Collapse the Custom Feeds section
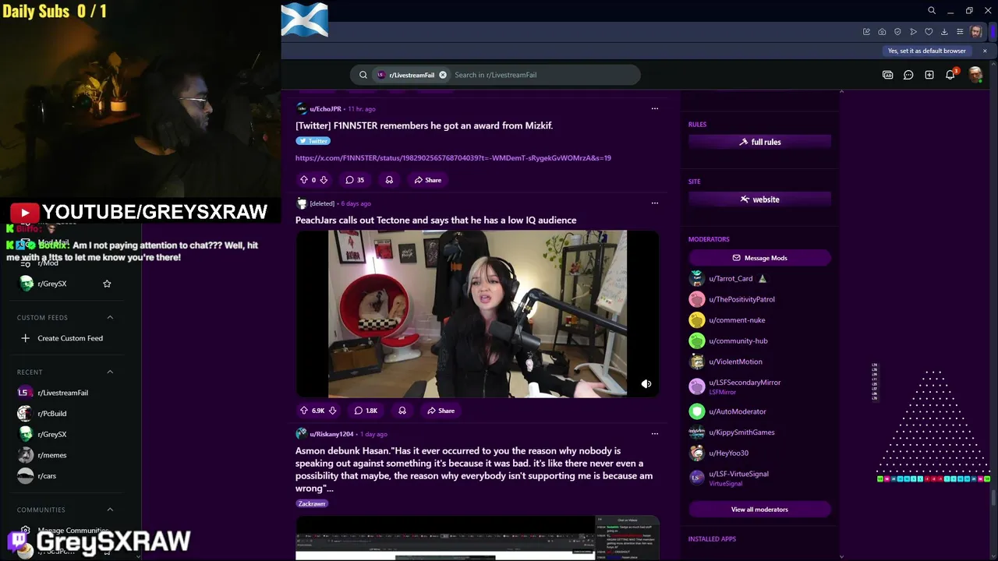This screenshot has width=998, height=561. (110, 317)
